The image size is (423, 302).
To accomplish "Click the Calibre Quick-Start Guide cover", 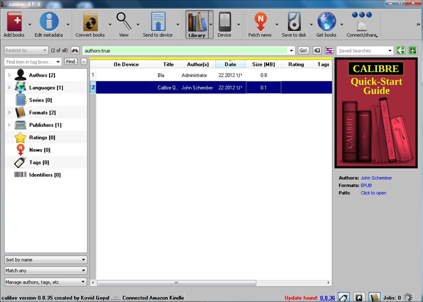I will pyautogui.click(x=376, y=113).
